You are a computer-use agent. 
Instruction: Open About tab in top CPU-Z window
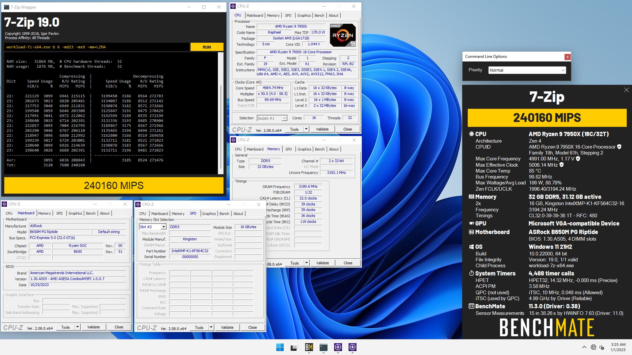tap(333, 15)
